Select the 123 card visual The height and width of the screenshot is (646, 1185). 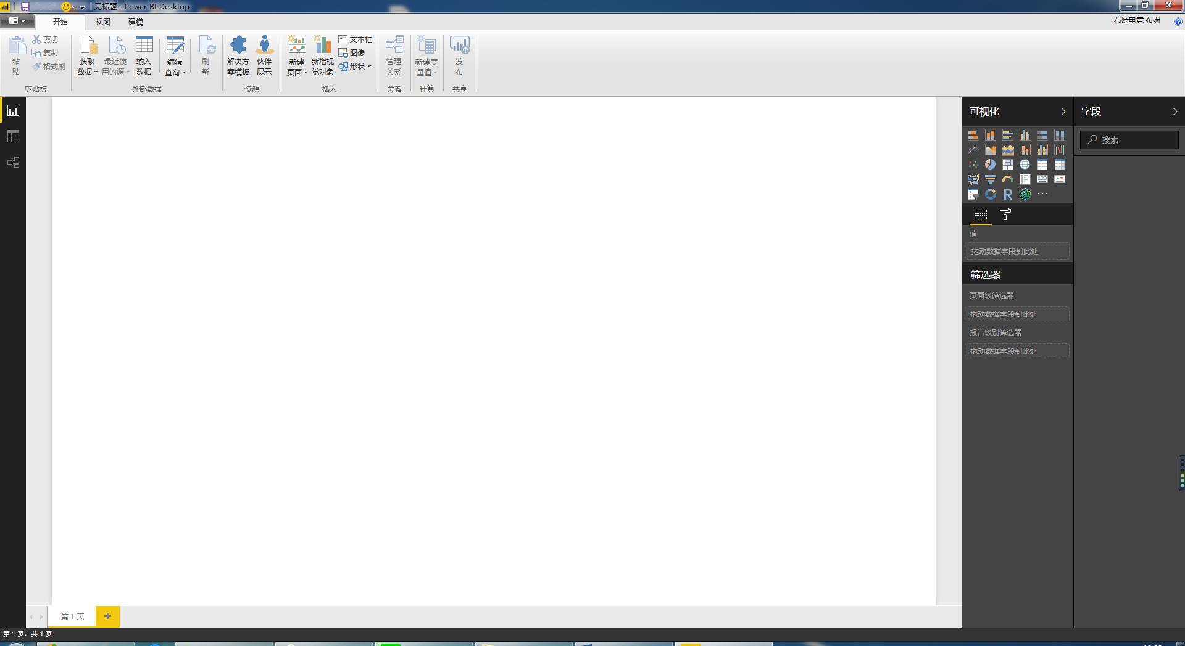1042,179
